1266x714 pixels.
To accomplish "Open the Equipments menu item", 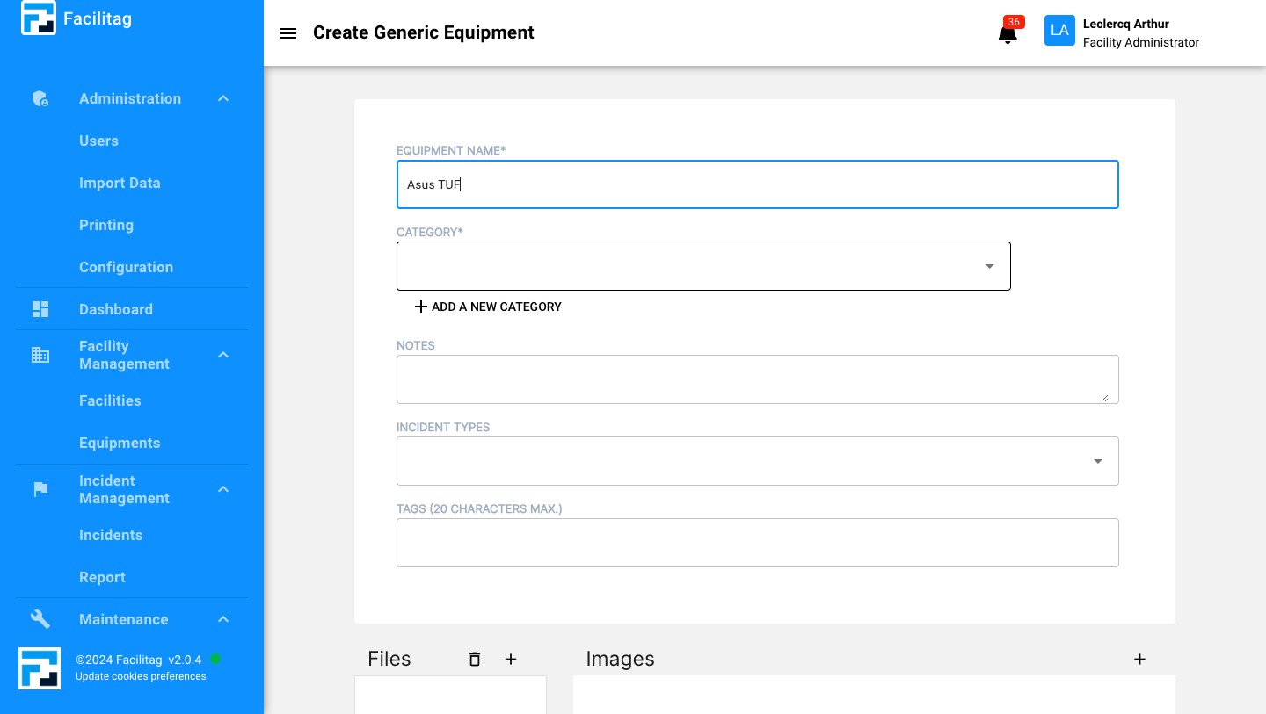I will coord(120,443).
